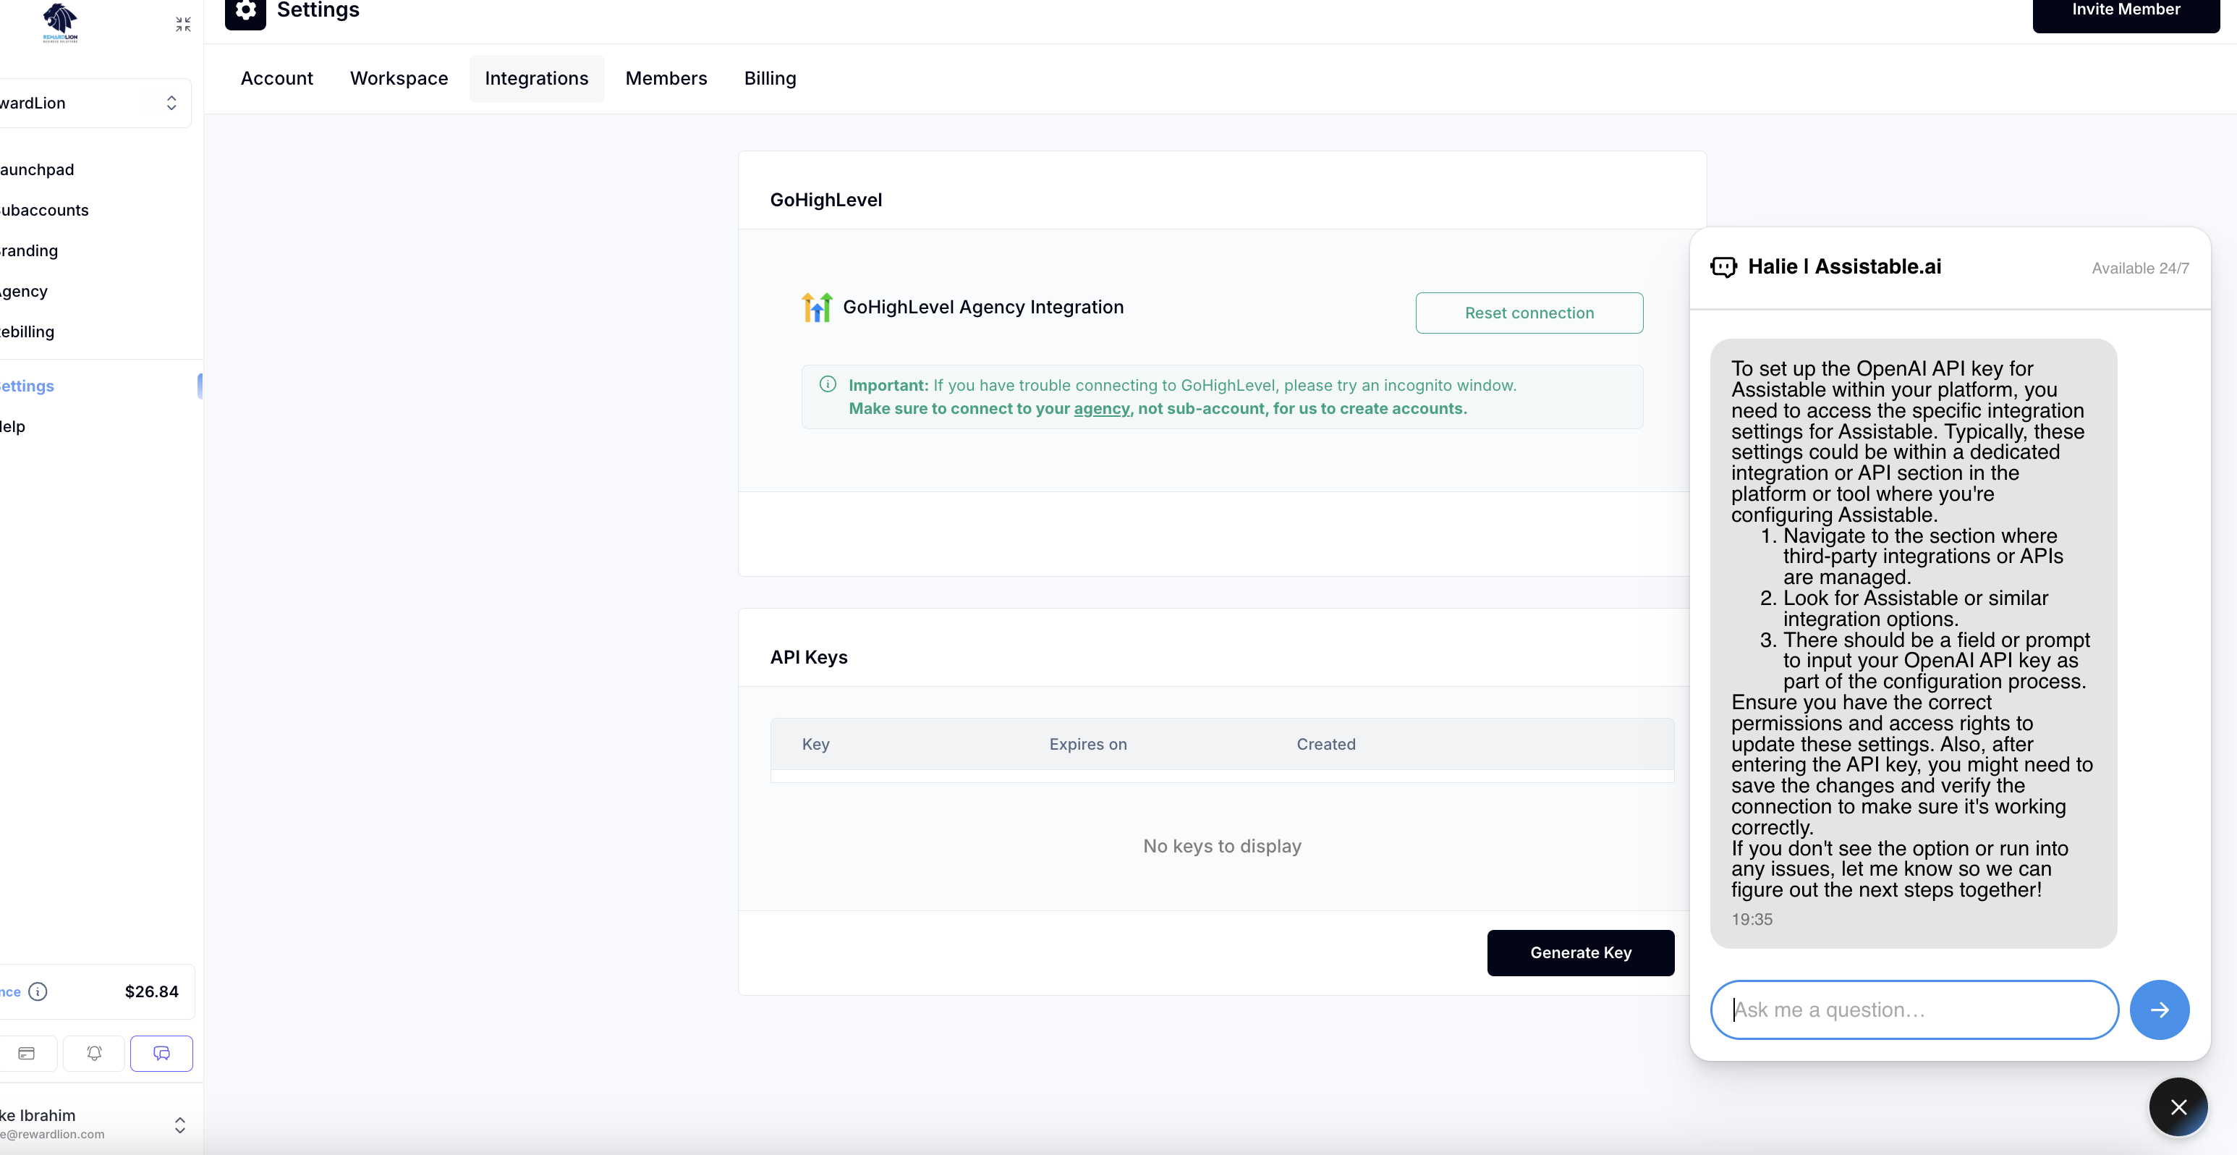Switch to the Members tab
Image resolution: width=2237 pixels, height=1155 pixels.
point(666,78)
